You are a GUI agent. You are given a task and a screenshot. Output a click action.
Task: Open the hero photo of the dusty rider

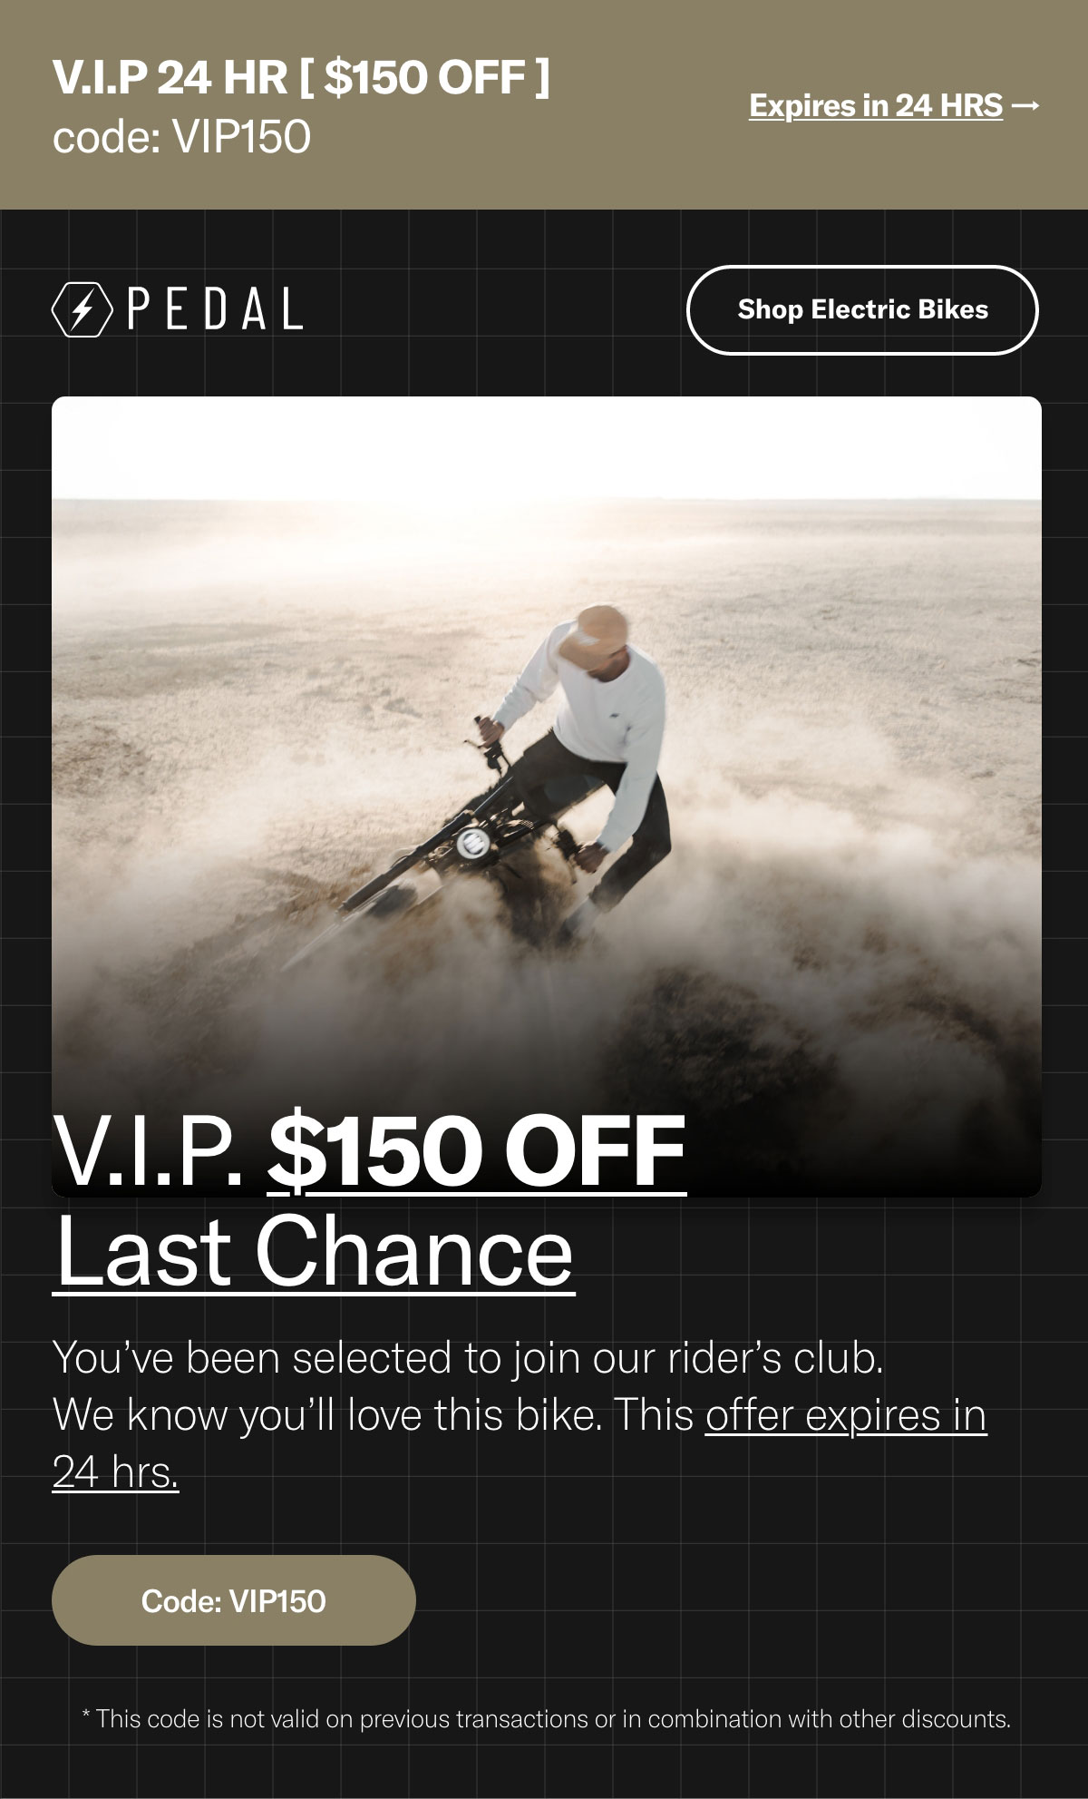pyautogui.click(x=547, y=797)
